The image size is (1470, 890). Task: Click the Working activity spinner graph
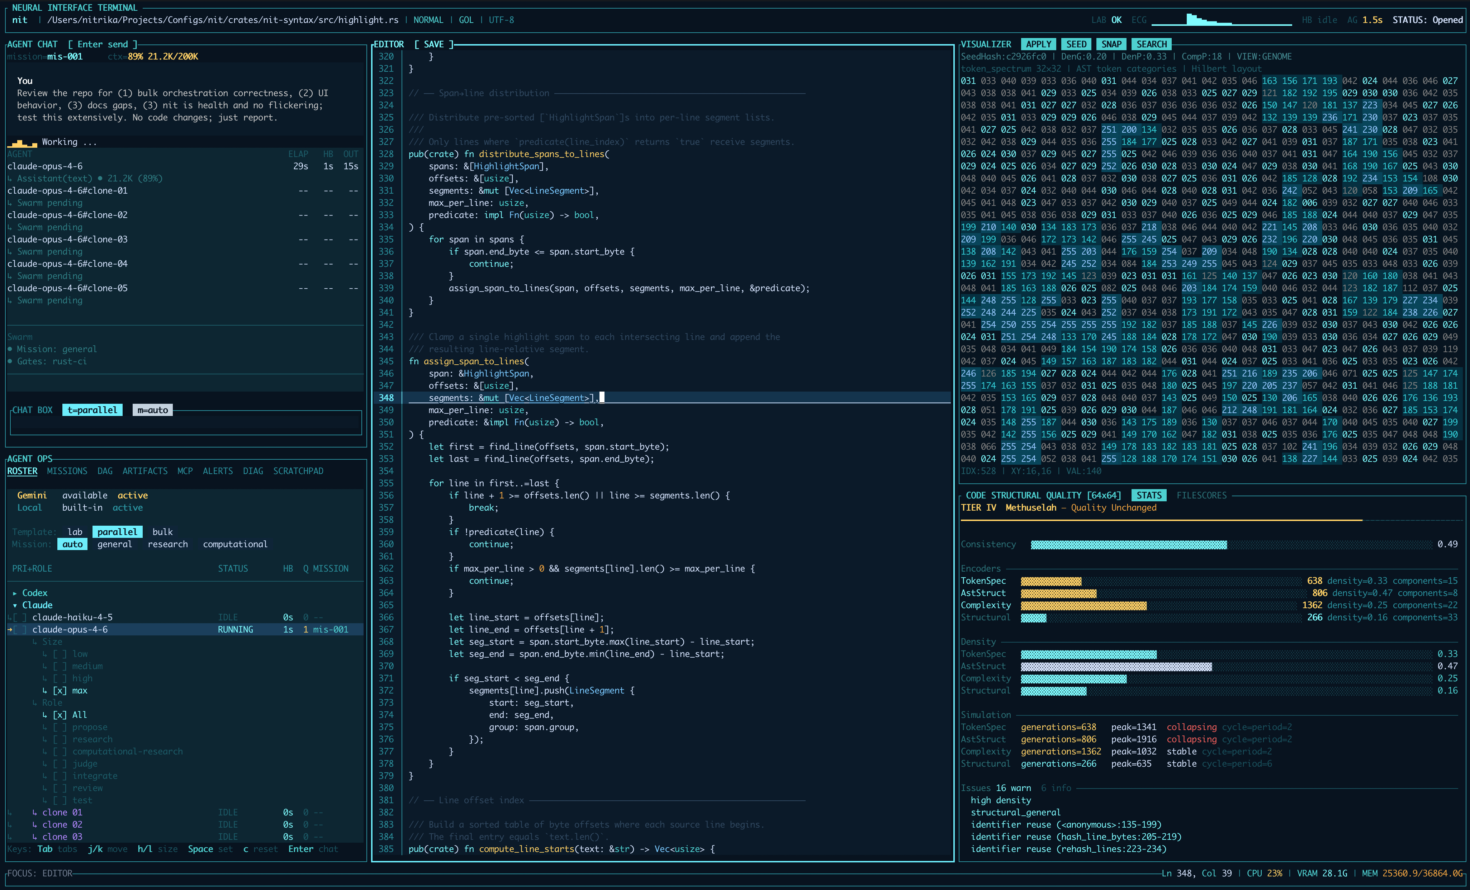22,143
